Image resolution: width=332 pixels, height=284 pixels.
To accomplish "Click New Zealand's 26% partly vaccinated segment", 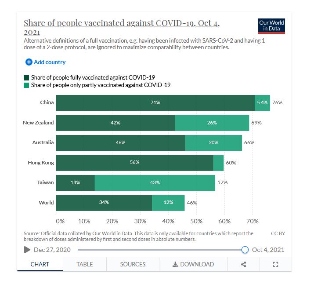I will [212, 123].
